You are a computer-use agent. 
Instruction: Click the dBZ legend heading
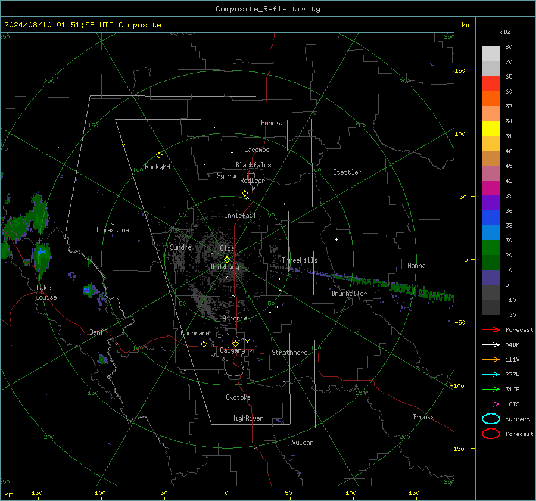[x=505, y=32]
